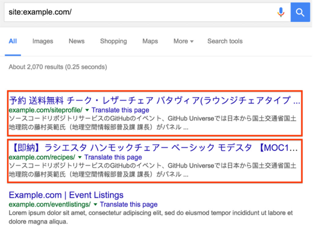The height and width of the screenshot is (232, 313).
Task: Open the 【即納】 hammock chair result title
Action: click(x=153, y=148)
